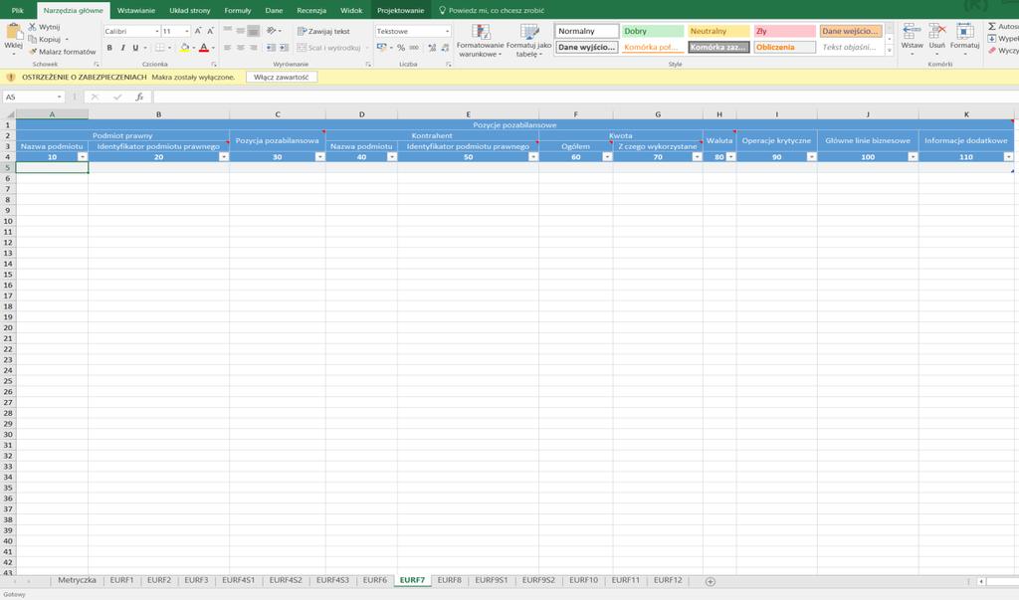This screenshot has width=1019, height=600.
Task: Align text left icon
Action: coord(228,48)
